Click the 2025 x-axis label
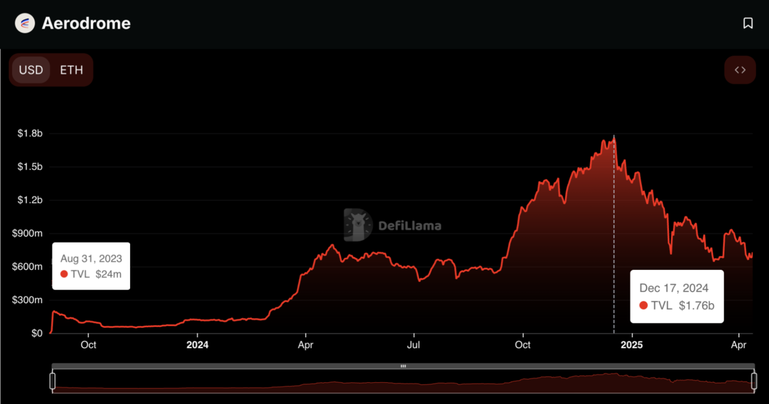This screenshot has height=404, width=769. (x=633, y=345)
